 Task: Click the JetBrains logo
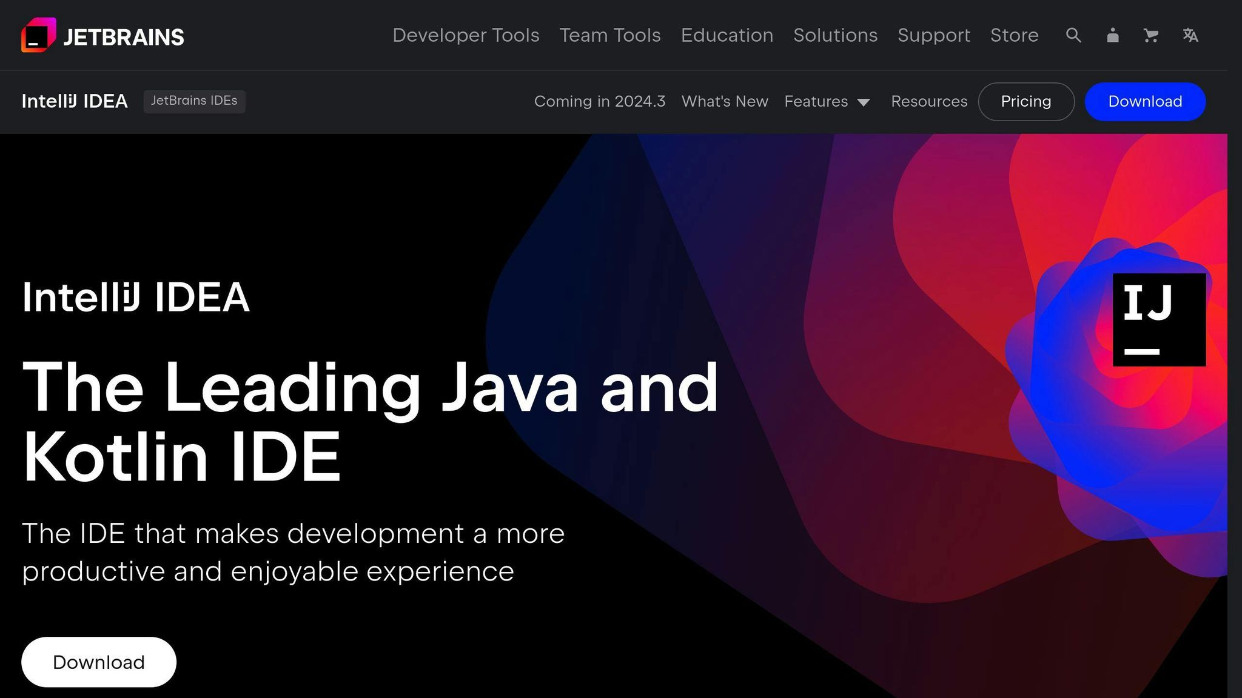coord(103,35)
